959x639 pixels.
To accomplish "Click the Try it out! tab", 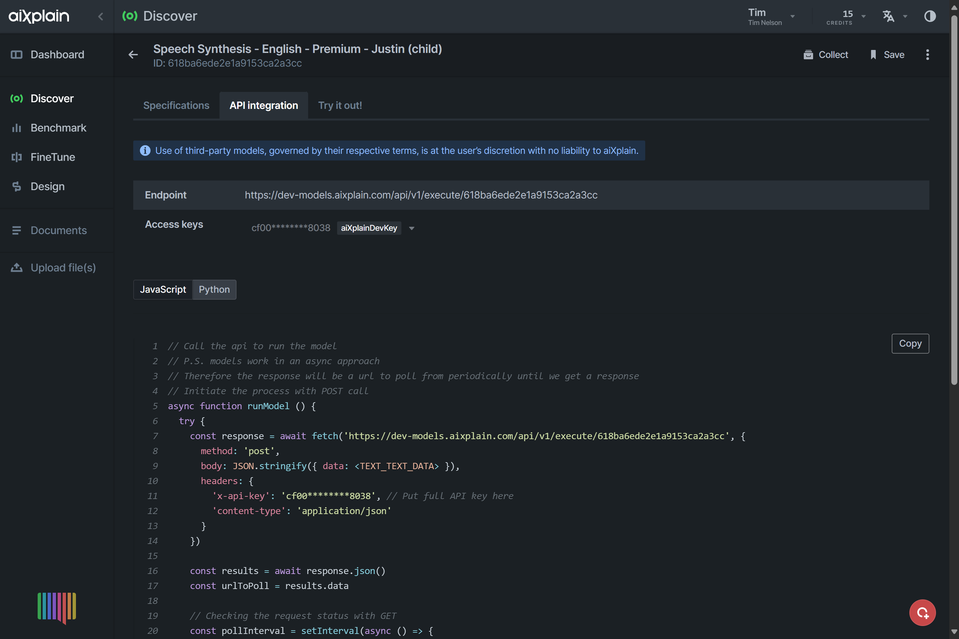I will pyautogui.click(x=340, y=106).
